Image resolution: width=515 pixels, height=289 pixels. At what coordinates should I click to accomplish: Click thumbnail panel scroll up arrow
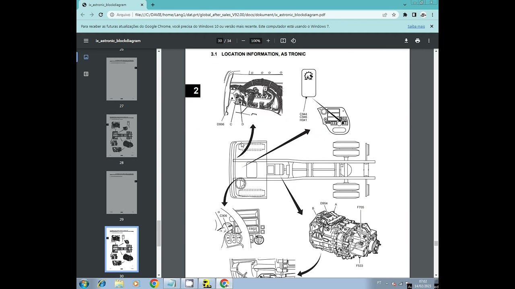(x=159, y=51)
